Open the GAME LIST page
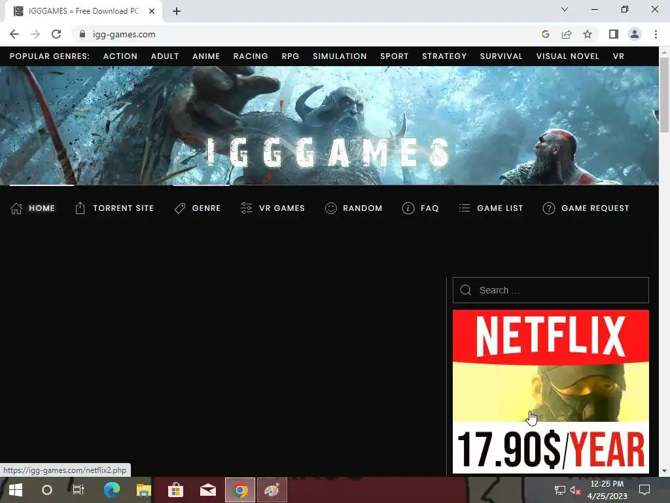The height and width of the screenshot is (503, 670). point(500,208)
